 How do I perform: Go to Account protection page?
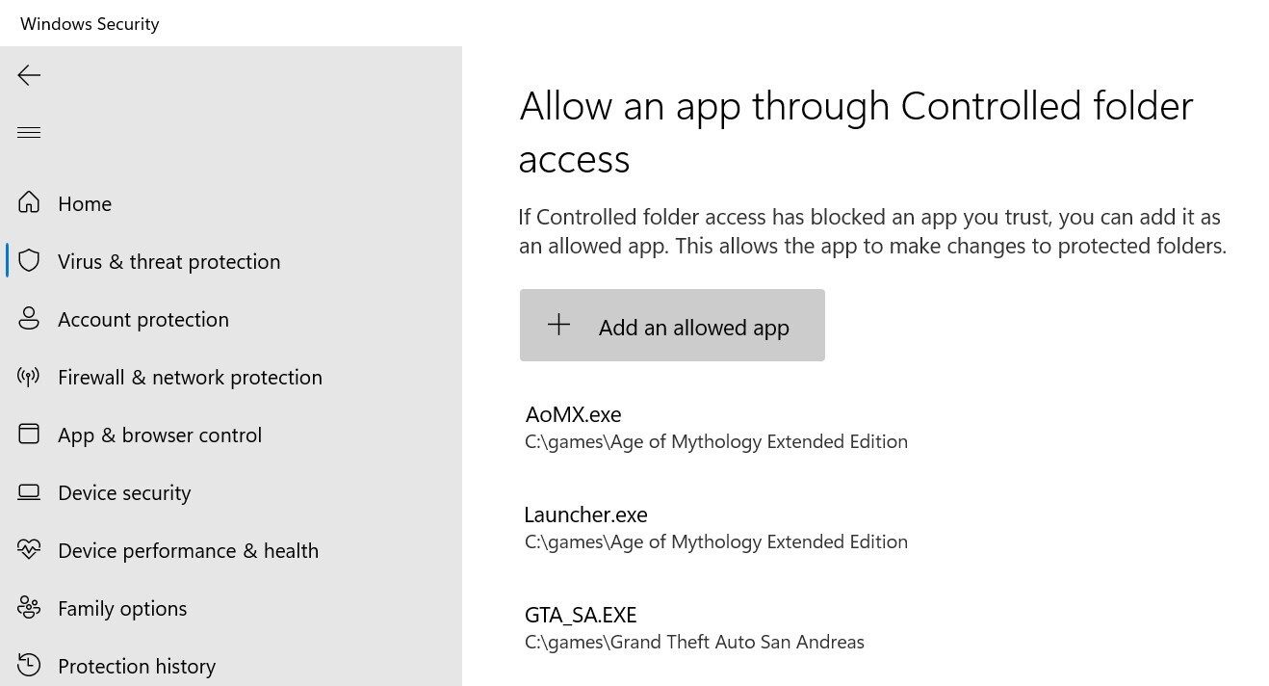[x=143, y=320]
